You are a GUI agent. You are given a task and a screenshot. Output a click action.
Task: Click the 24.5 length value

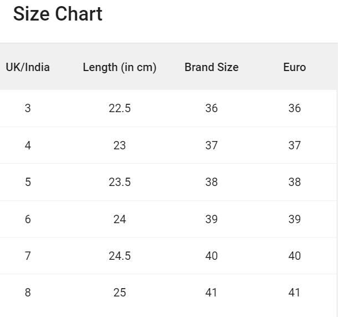(x=119, y=256)
